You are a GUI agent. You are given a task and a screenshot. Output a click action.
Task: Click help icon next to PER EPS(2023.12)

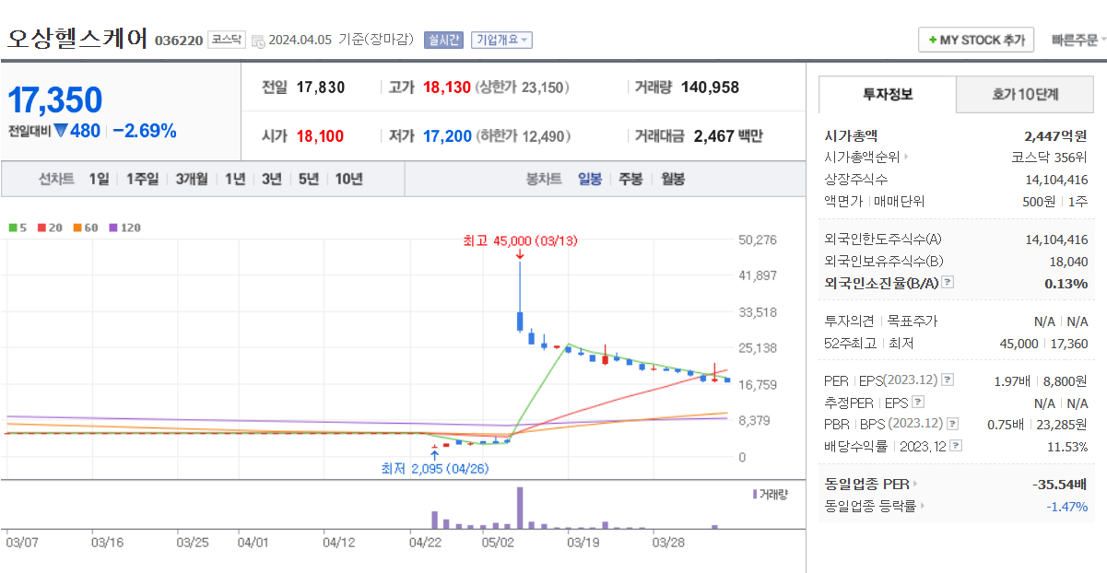point(948,380)
